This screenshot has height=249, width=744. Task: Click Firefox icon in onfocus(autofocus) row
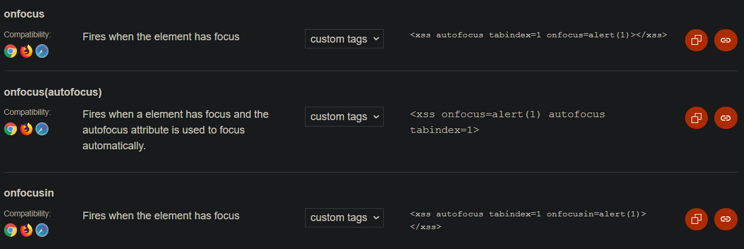[26, 129]
